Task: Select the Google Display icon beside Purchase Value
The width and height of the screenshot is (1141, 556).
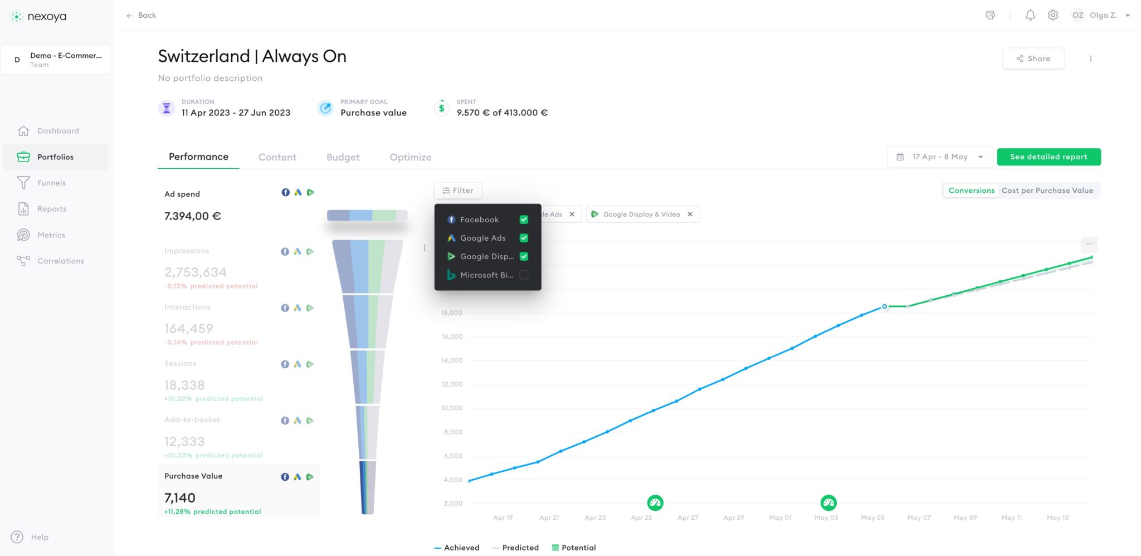Action: point(310,476)
